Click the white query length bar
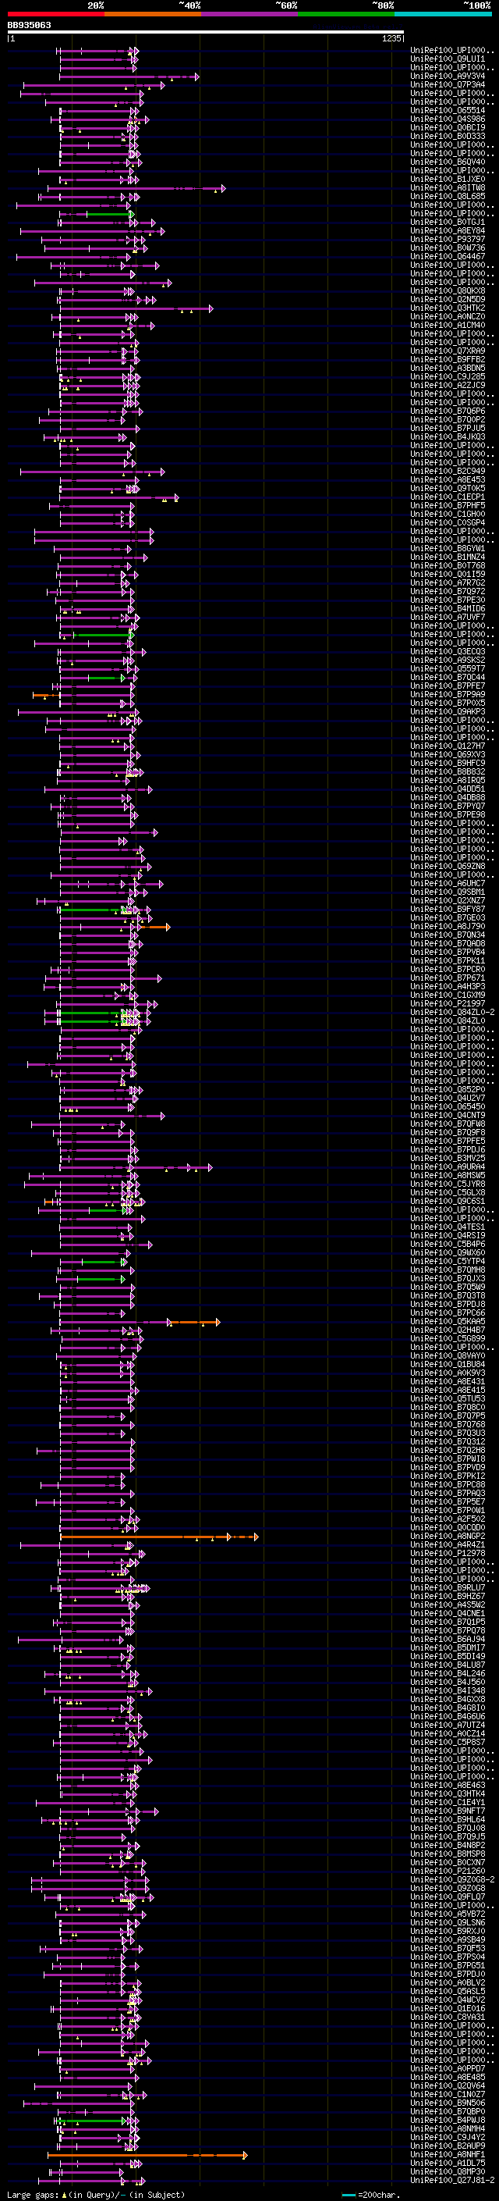Image resolution: width=499 pixels, height=2201 pixels. pos(206,33)
